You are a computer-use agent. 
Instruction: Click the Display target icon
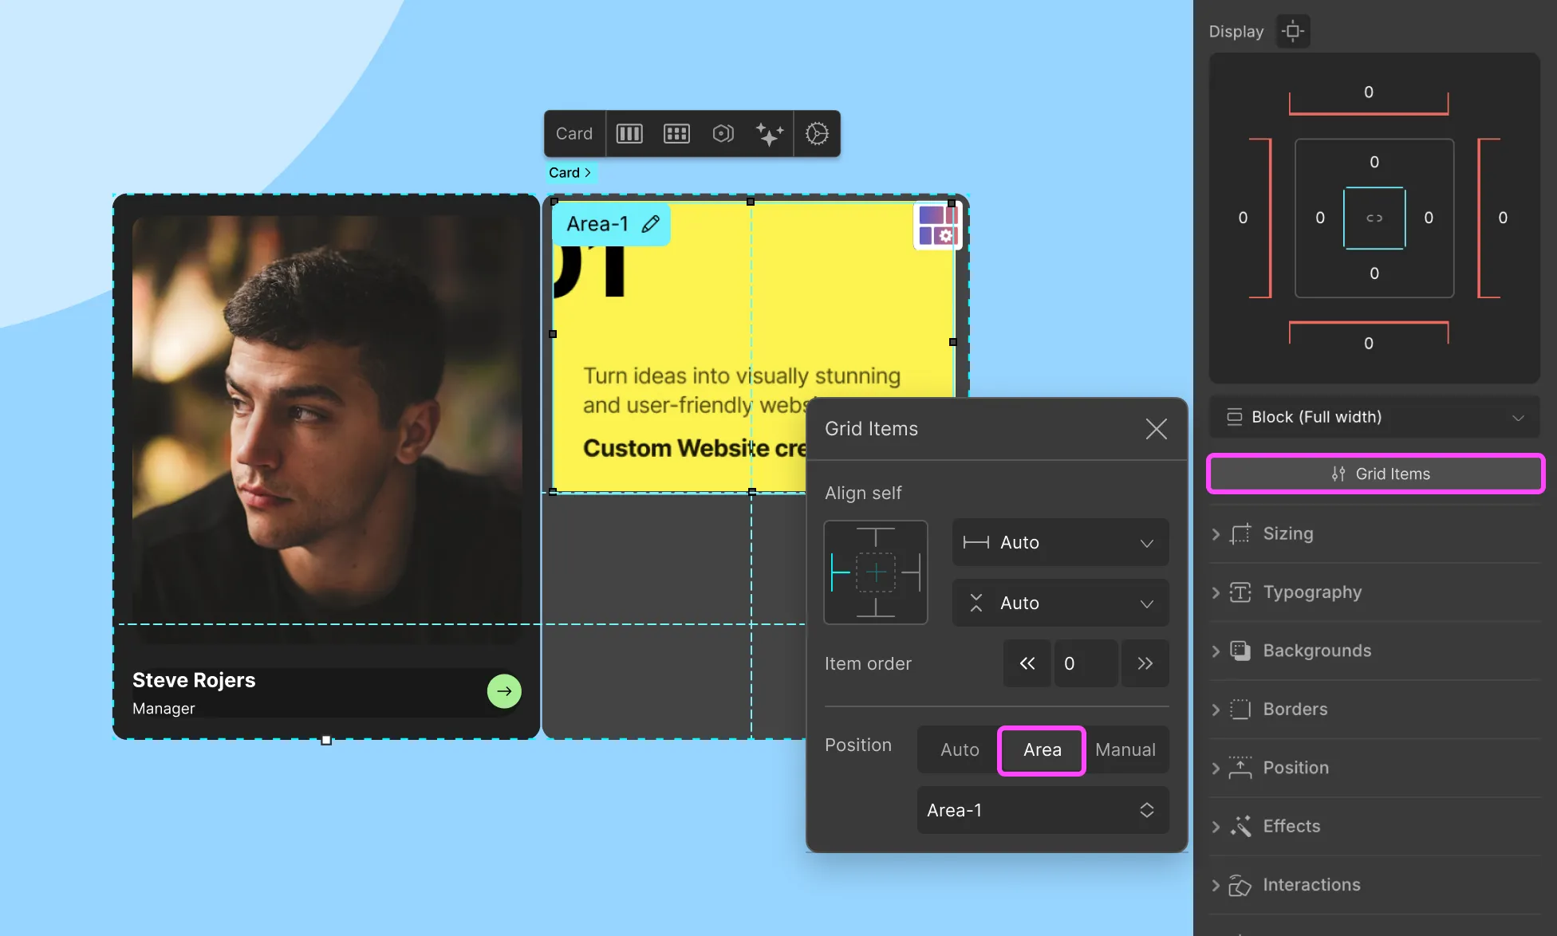(x=1293, y=31)
